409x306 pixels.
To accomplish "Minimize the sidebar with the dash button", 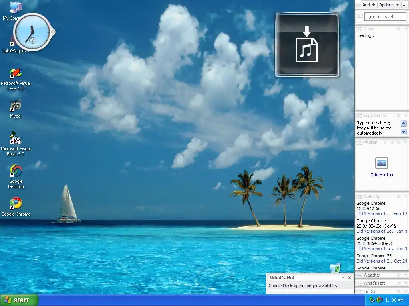I will (404, 5).
